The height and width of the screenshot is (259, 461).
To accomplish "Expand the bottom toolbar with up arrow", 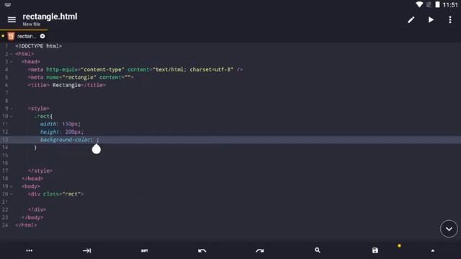I will pyautogui.click(x=432, y=250).
